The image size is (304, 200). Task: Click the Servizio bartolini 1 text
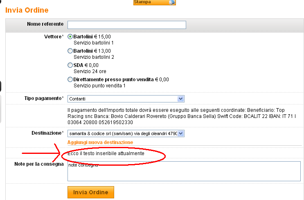(94, 43)
